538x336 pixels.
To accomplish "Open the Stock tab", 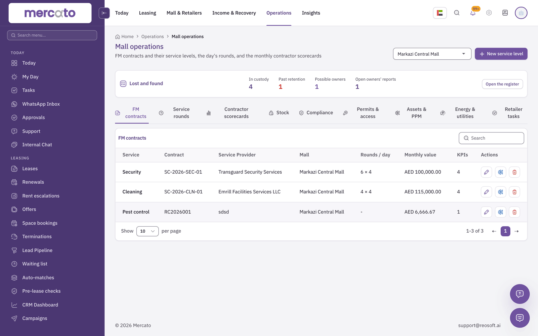I will (279, 113).
